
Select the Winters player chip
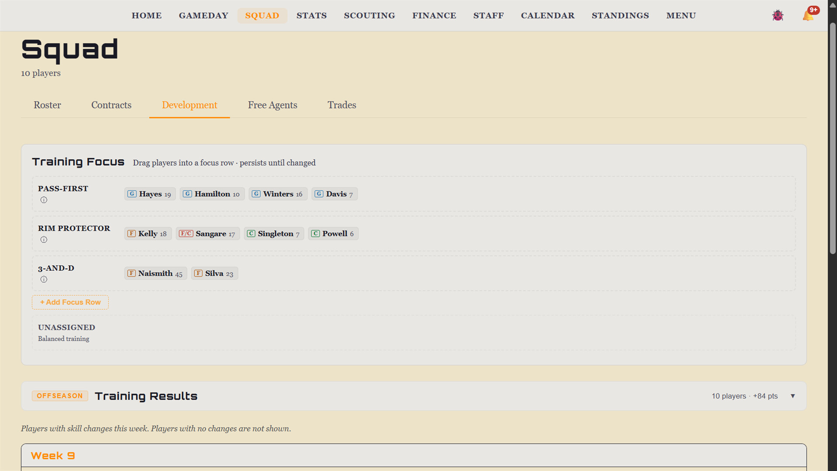pos(278,194)
